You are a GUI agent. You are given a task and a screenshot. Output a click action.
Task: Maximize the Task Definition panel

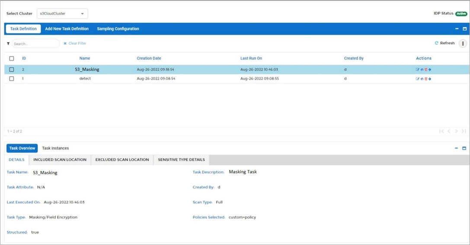(x=465, y=29)
